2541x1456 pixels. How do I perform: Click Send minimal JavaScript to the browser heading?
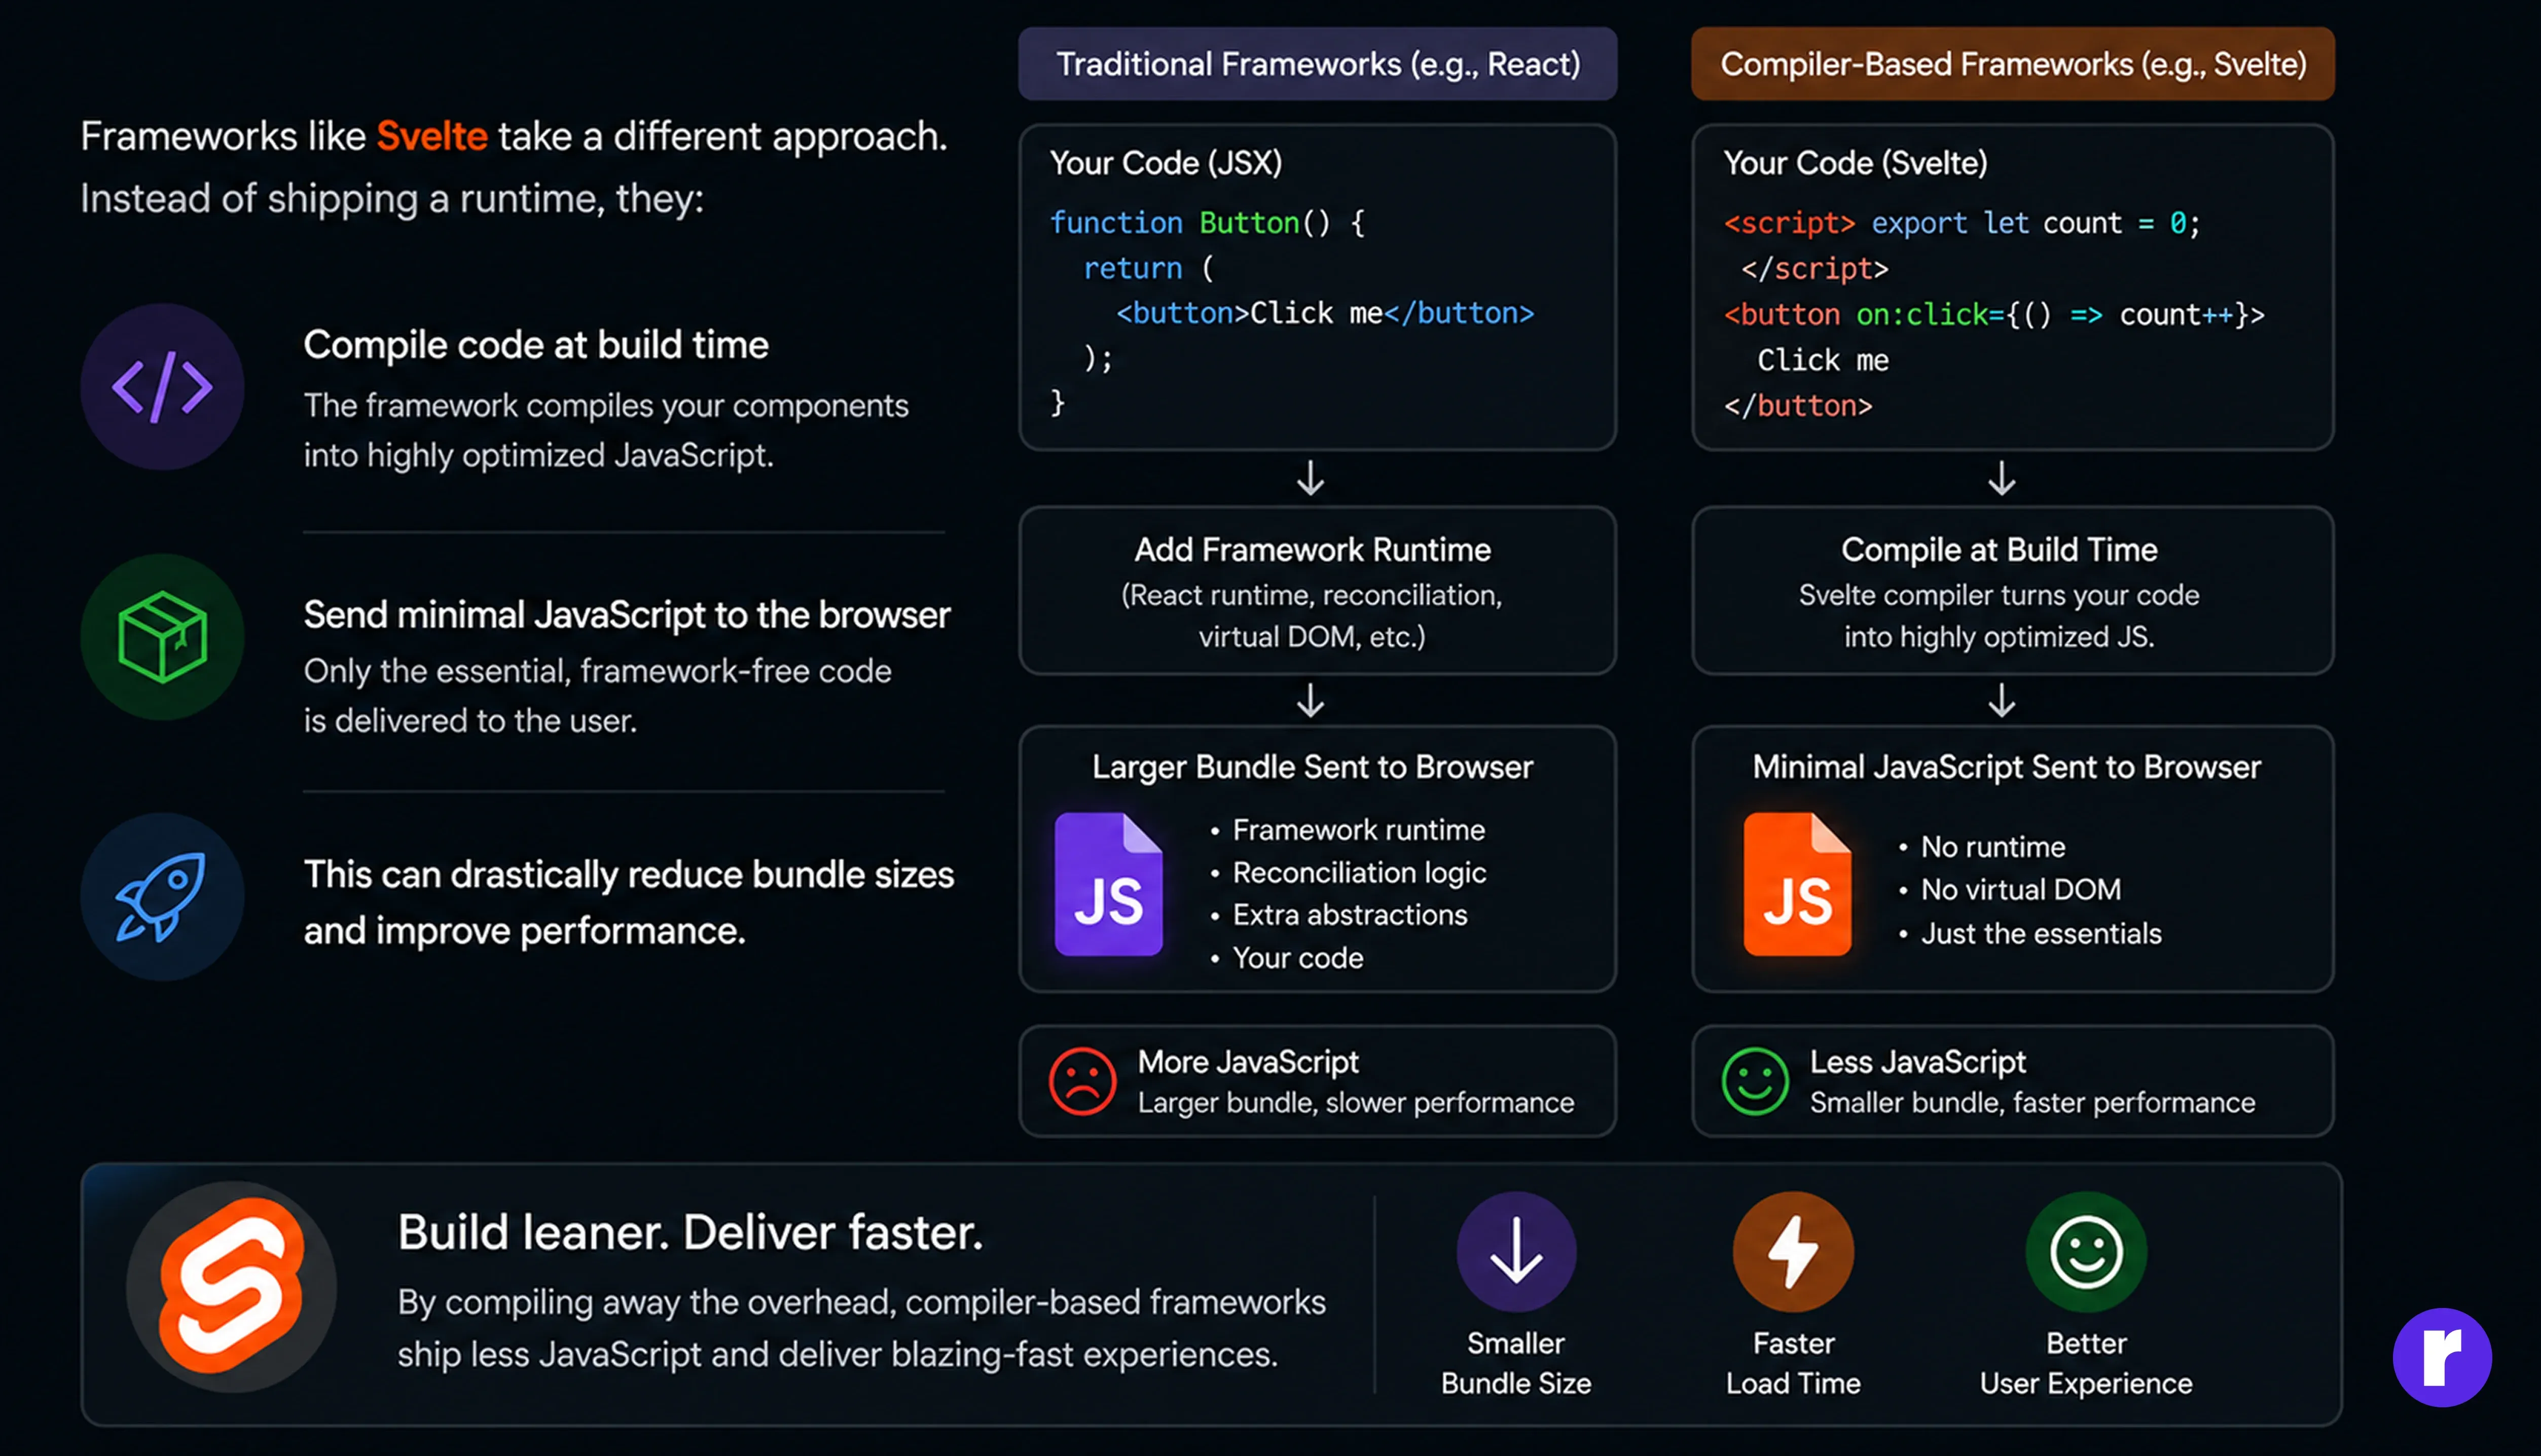(x=627, y=614)
